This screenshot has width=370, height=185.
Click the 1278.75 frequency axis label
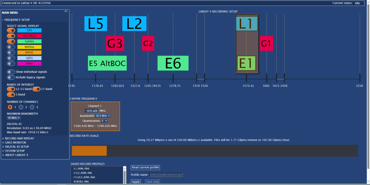(x=175, y=86)
